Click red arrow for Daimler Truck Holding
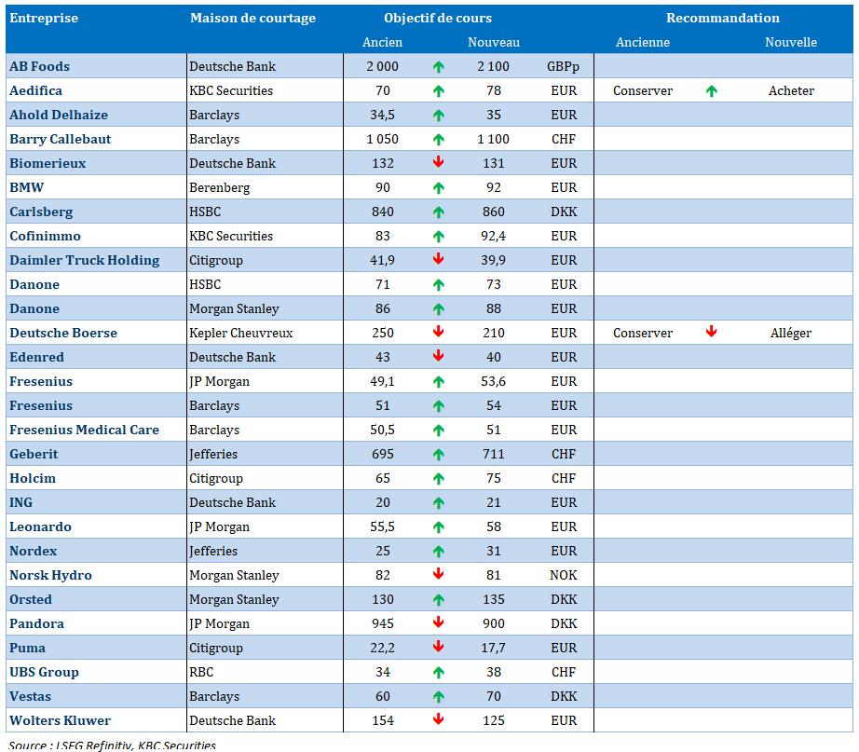The height and width of the screenshot is (752, 859). pyautogui.click(x=438, y=260)
